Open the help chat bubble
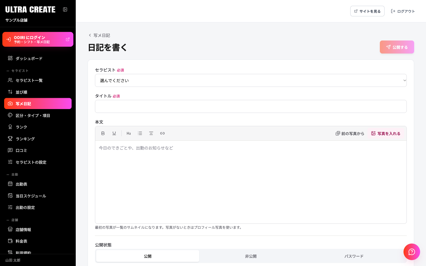Screen dimensions: 426x266 click(x=412, y=252)
